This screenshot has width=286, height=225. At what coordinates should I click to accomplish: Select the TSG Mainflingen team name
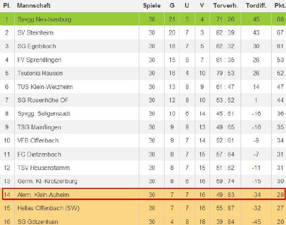point(39,127)
